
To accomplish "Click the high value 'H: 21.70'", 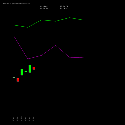I will (x=64, y=6).
